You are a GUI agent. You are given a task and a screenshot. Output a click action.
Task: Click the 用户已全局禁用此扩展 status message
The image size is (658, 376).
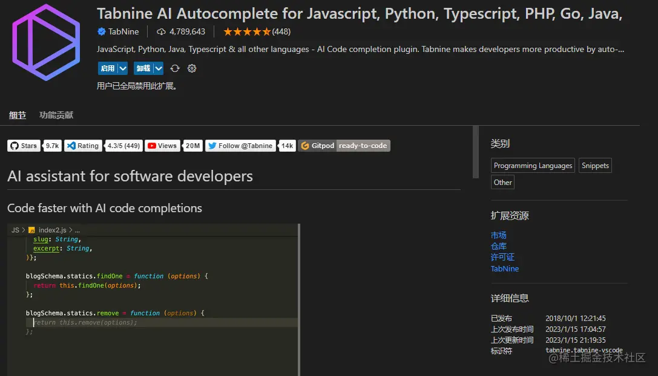(137, 86)
